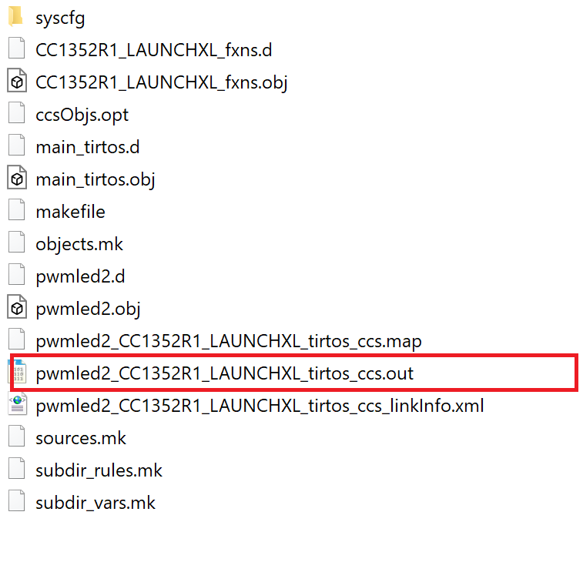This screenshot has width=583, height=572.
Task: Click the syscfg folder icon
Action: coord(16,17)
